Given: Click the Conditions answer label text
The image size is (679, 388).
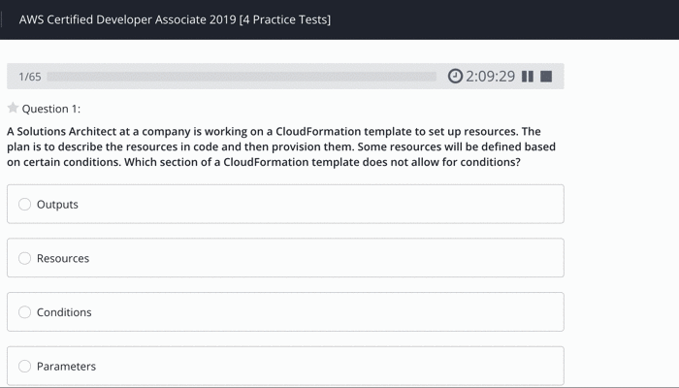Looking at the screenshot, I should coord(64,312).
